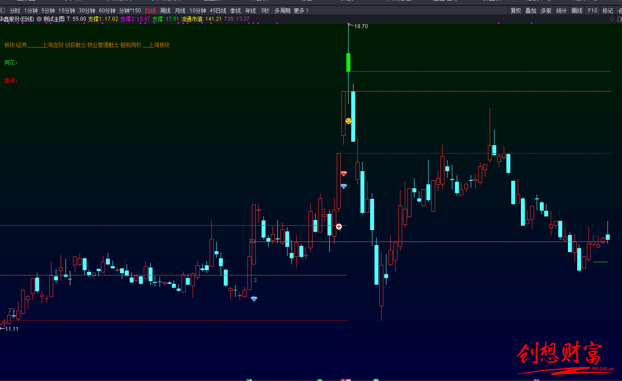This screenshot has width=622, height=381.
Task: Switch to the 年线 yearly chart
Action: [250, 11]
